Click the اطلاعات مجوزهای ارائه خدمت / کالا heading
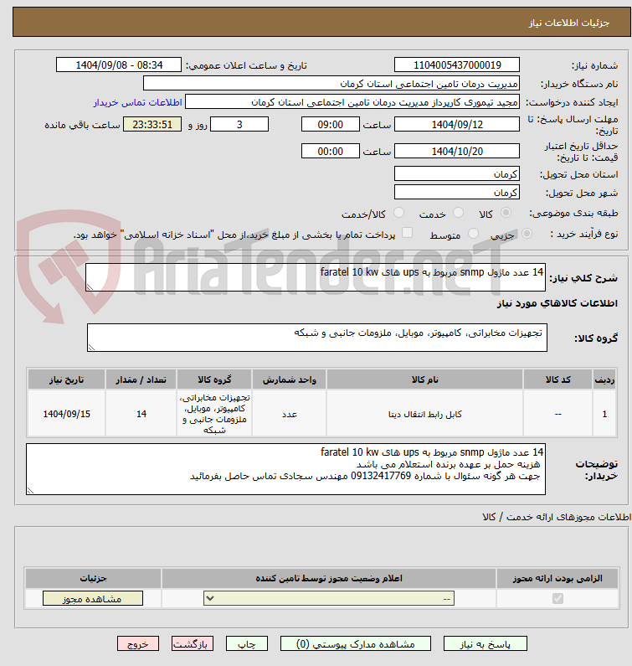Viewport: 632px width, 666px height. point(557,517)
